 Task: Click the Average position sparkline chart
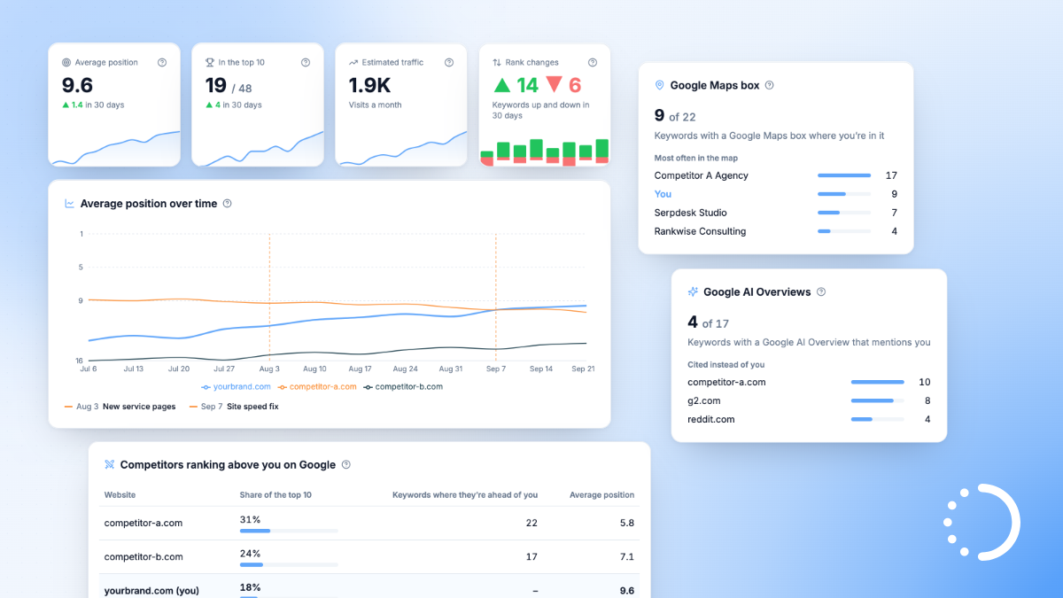tap(114, 148)
